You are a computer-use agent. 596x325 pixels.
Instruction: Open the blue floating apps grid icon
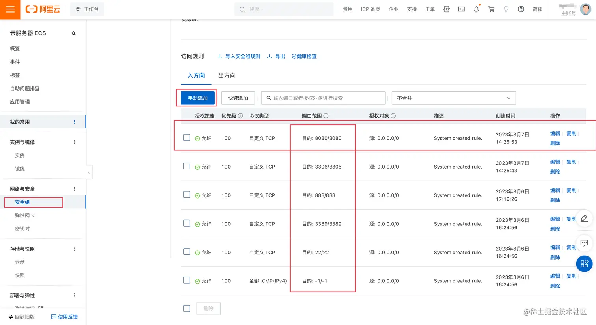(x=584, y=264)
